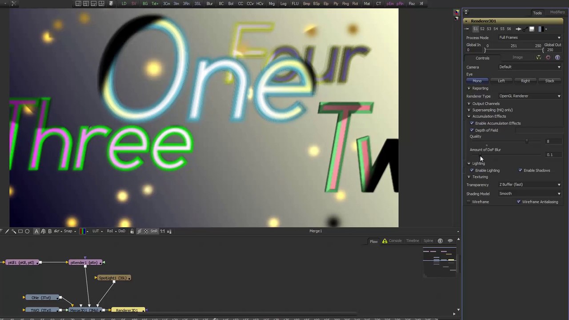Click the pin icon beside S1
Screen dimensions: 569x320
click(x=467, y=29)
